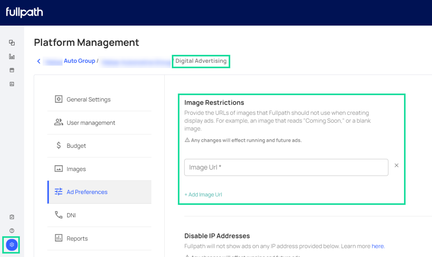Viewport: 432px width, 257px height.
Task: Select Ad Preferences menu item
Action: [x=87, y=192]
